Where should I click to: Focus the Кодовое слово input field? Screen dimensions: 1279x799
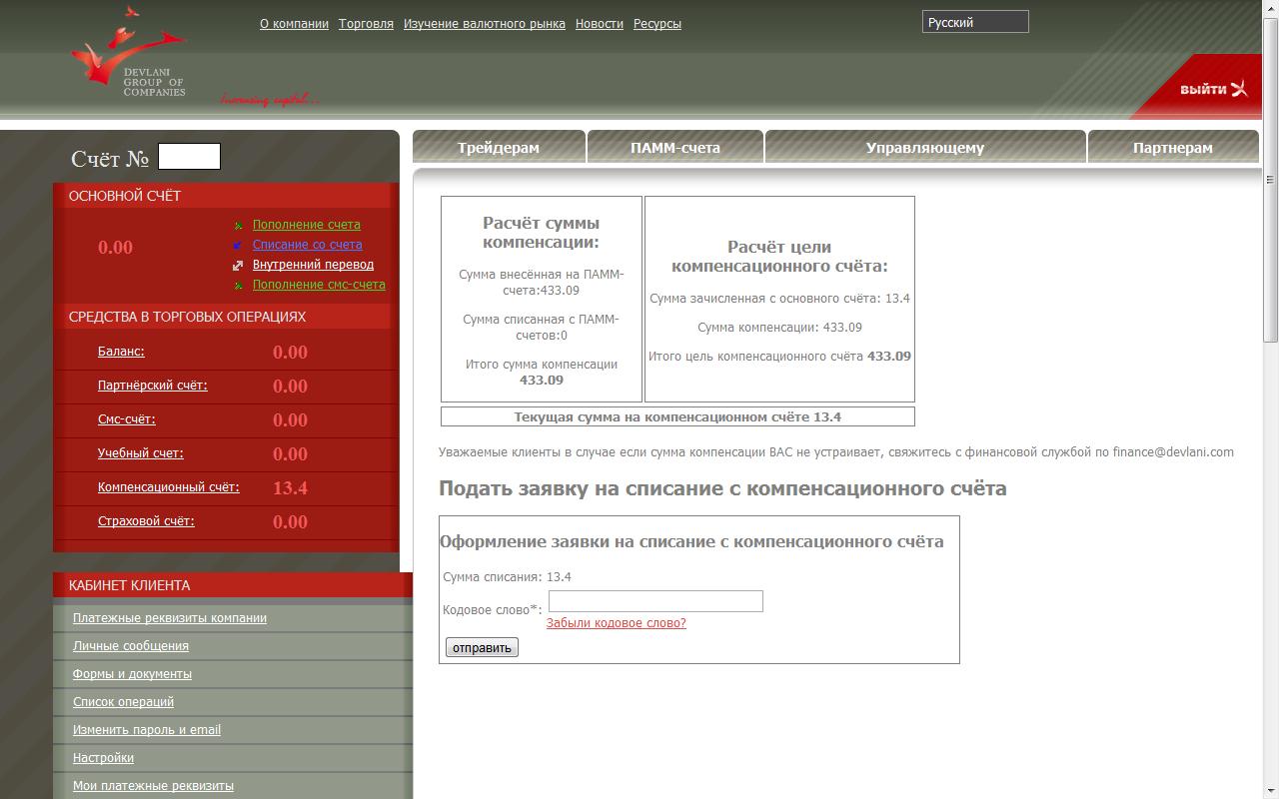coord(655,601)
